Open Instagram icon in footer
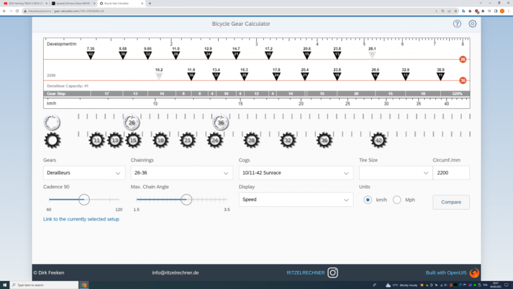The width and height of the screenshot is (513, 289). click(333, 273)
